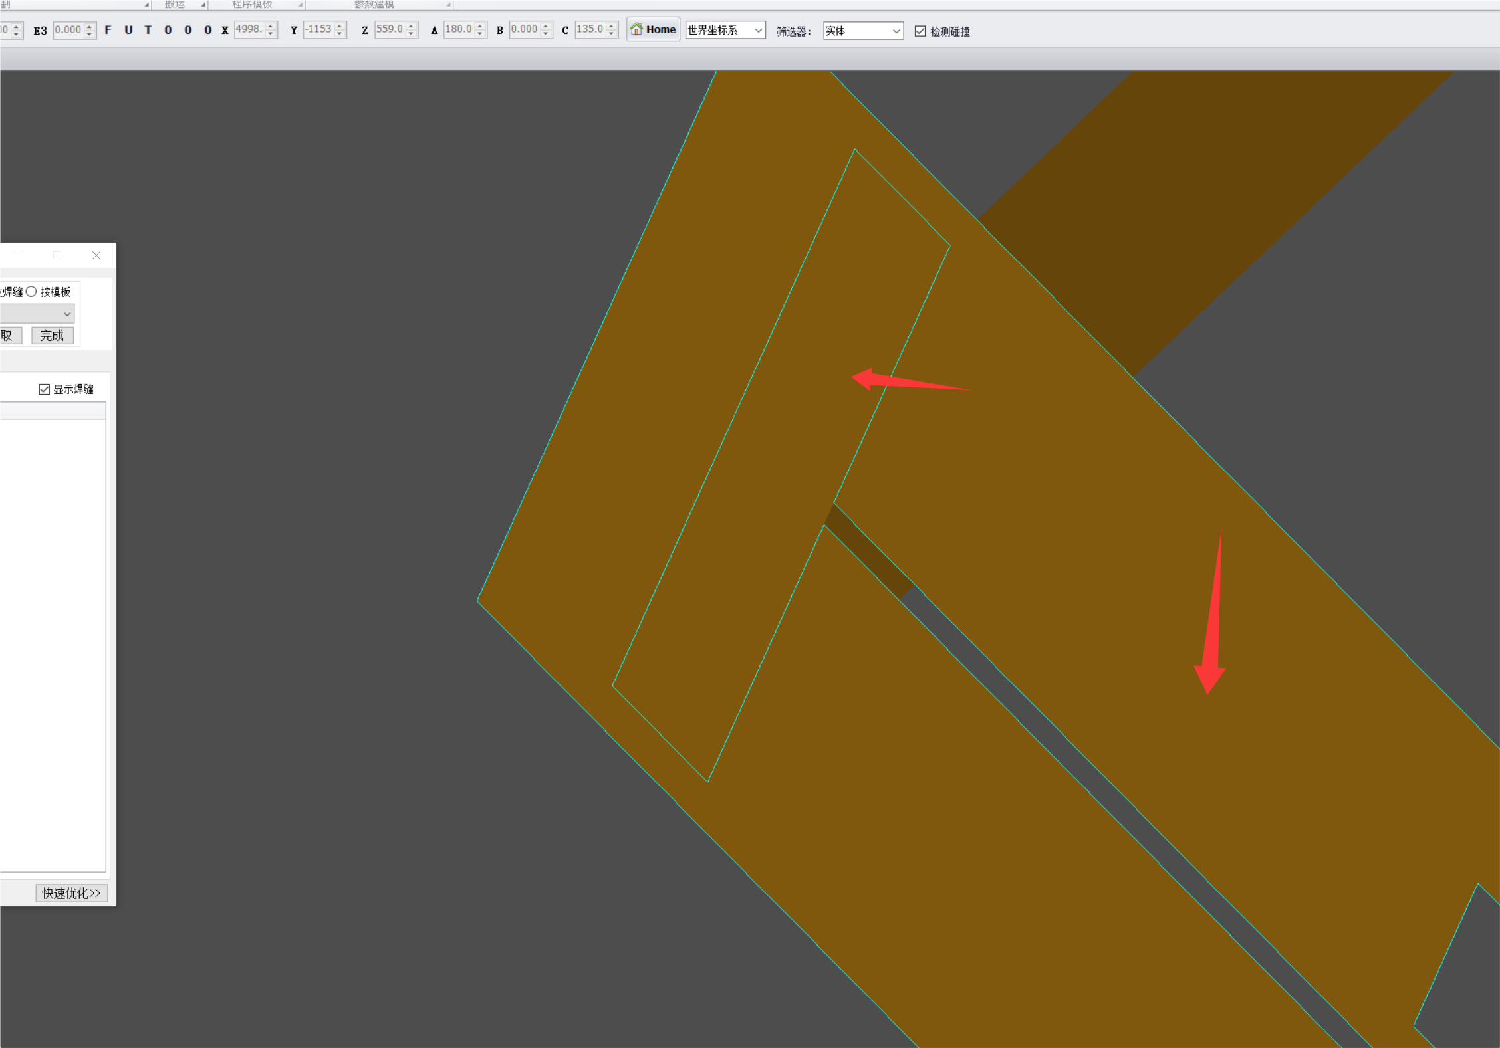
Task: Select the 按模板 radio option
Action: pos(31,292)
